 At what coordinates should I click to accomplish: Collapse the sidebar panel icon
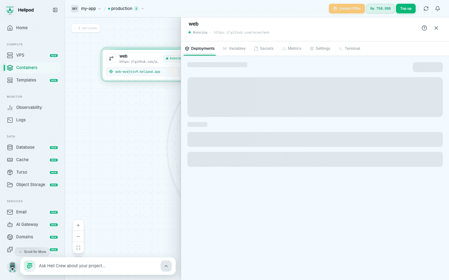click(55, 10)
